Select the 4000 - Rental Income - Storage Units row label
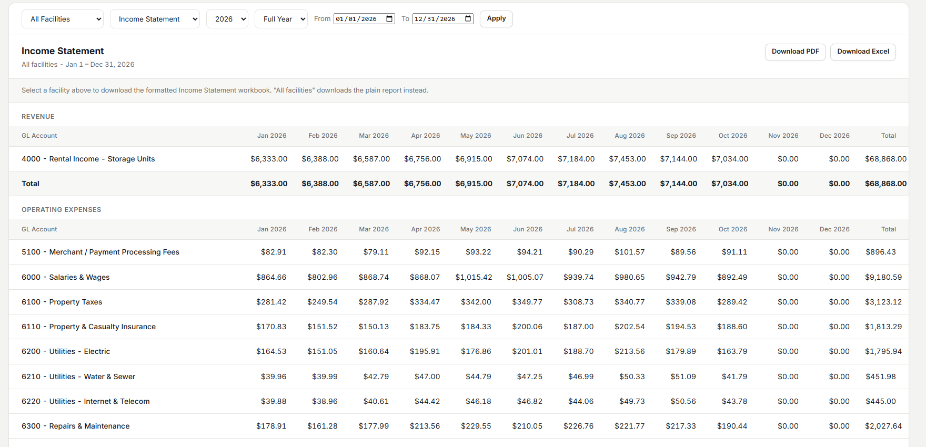This screenshot has width=926, height=447. 88,159
